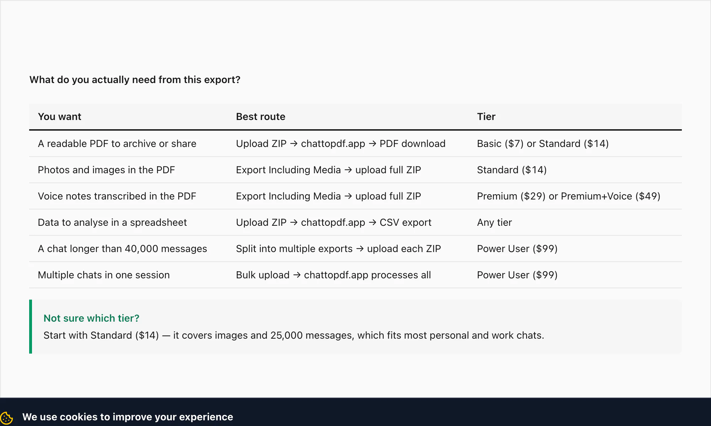This screenshot has height=426, width=711.
Task: Select 'A readable PDF to archive or share' cell
Action: click(117, 143)
